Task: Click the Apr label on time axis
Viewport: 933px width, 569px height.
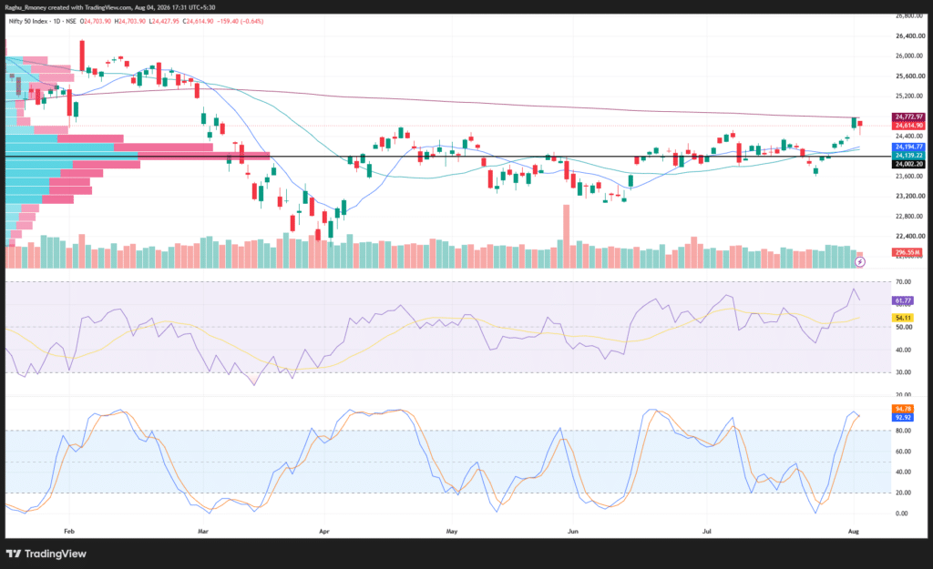Action: tap(324, 532)
